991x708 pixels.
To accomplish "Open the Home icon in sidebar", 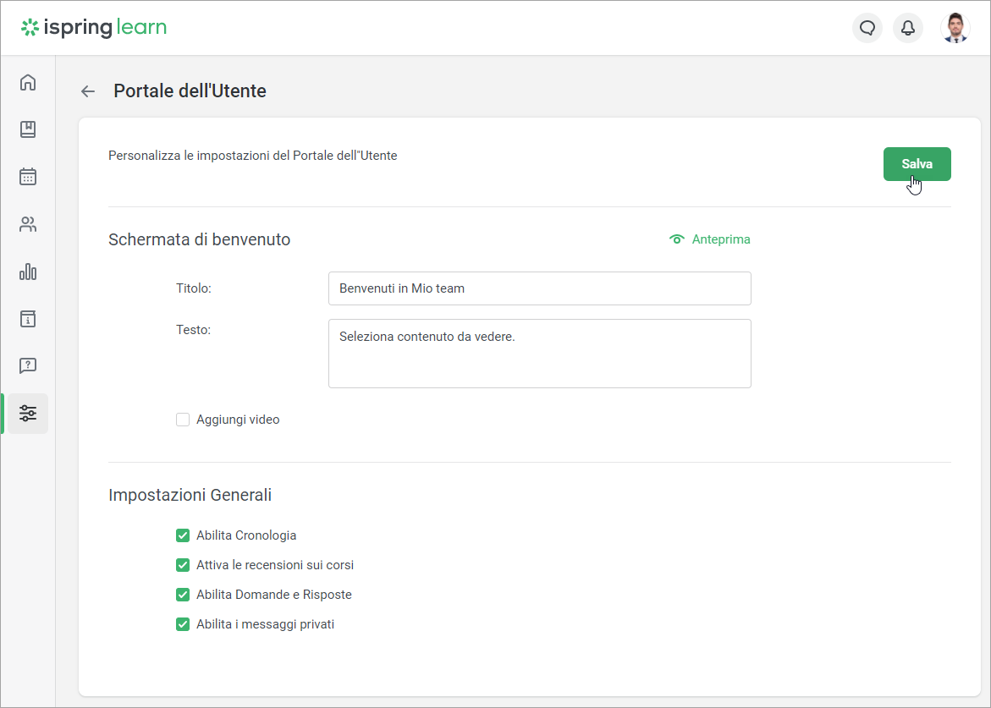I will (28, 82).
